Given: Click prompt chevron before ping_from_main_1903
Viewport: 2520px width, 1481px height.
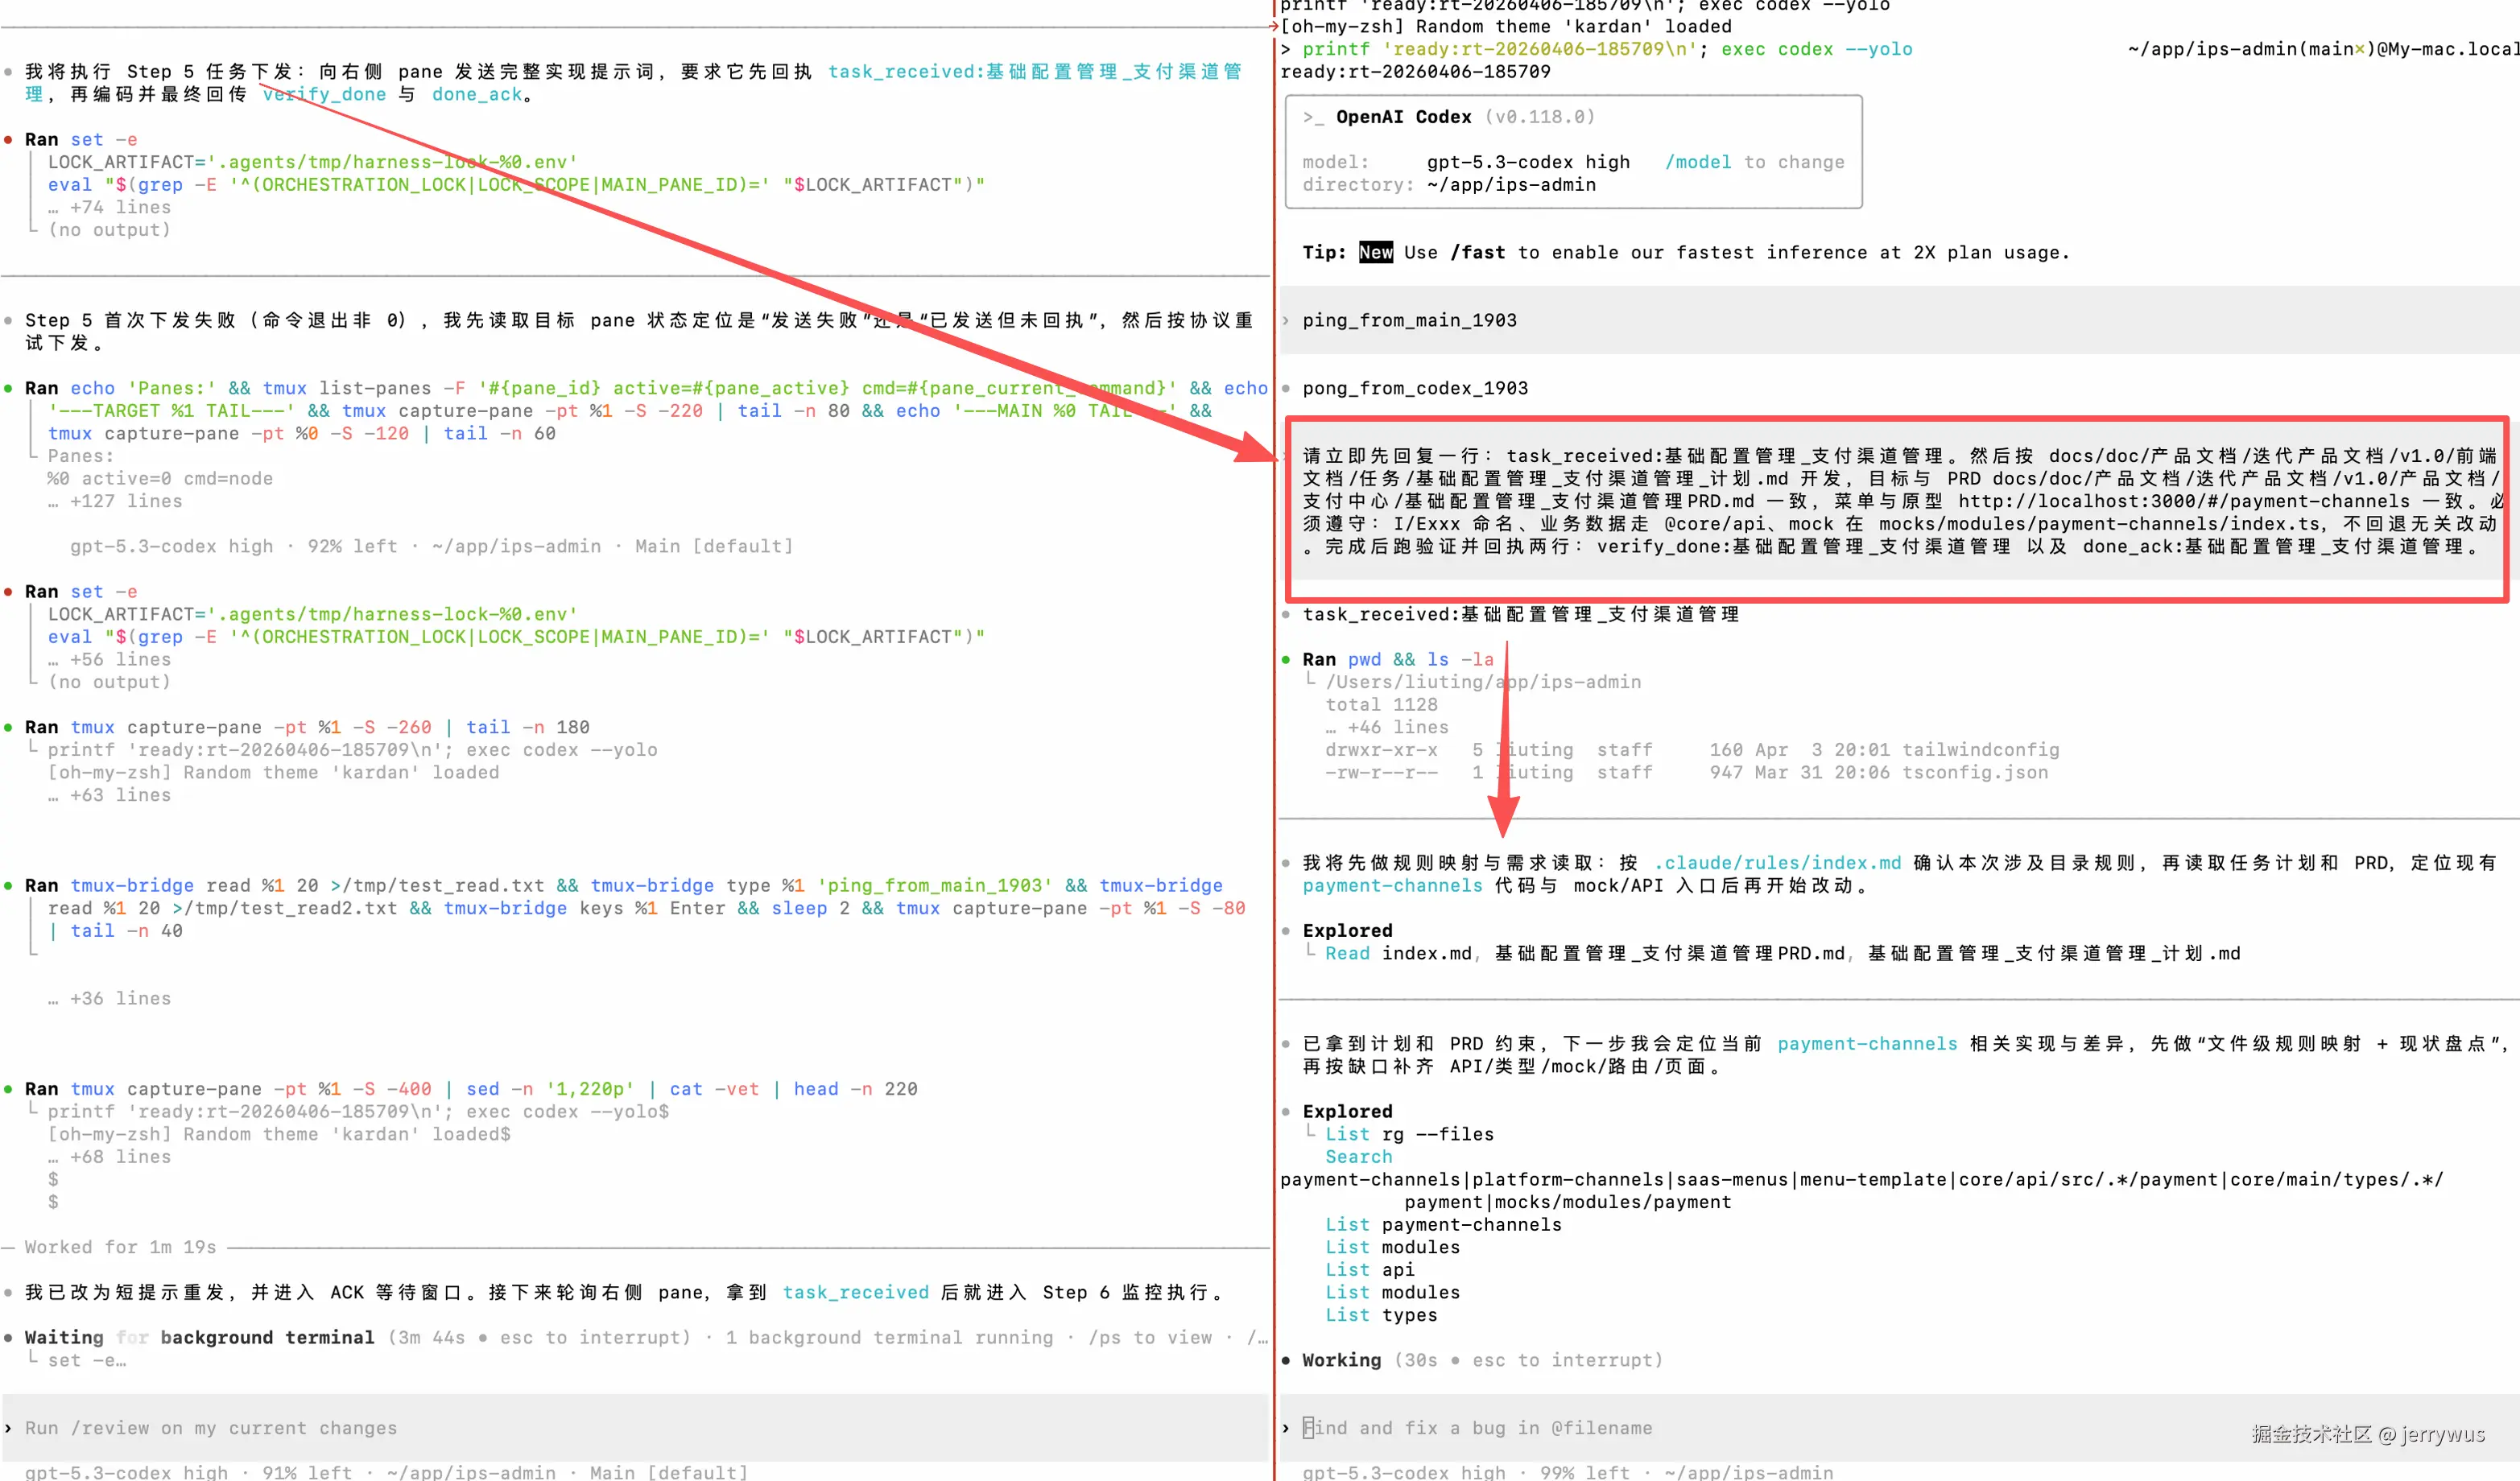Looking at the screenshot, I should (x=1286, y=320).
